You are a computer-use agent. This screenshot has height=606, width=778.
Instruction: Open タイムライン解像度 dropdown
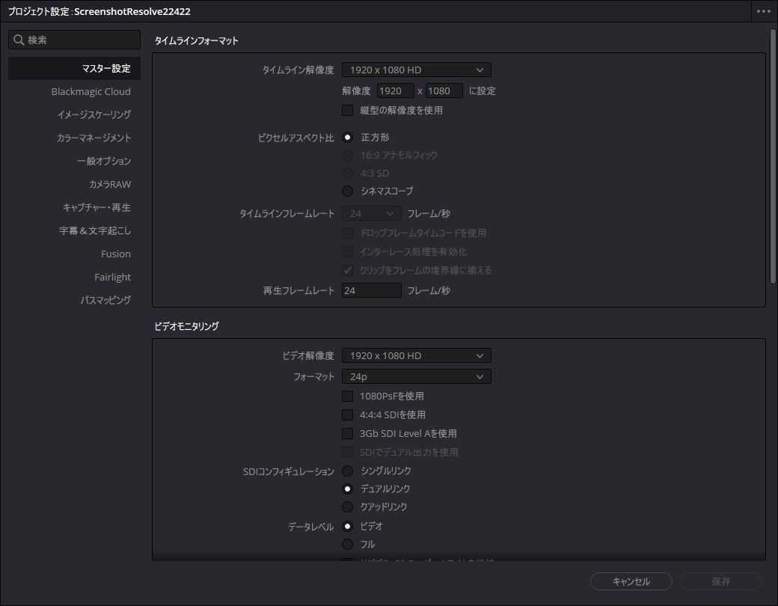tap(416, 70)
